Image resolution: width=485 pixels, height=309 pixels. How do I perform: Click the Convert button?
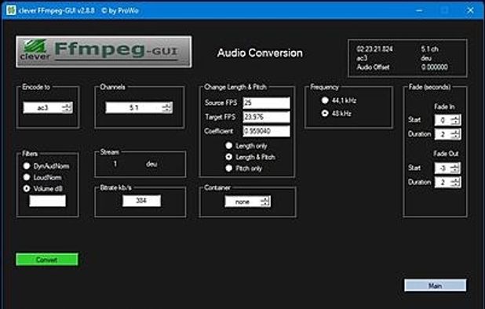tap(47, 260)
